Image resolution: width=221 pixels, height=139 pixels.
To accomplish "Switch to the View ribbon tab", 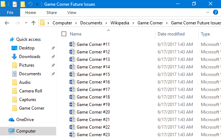I will [72, 13].
